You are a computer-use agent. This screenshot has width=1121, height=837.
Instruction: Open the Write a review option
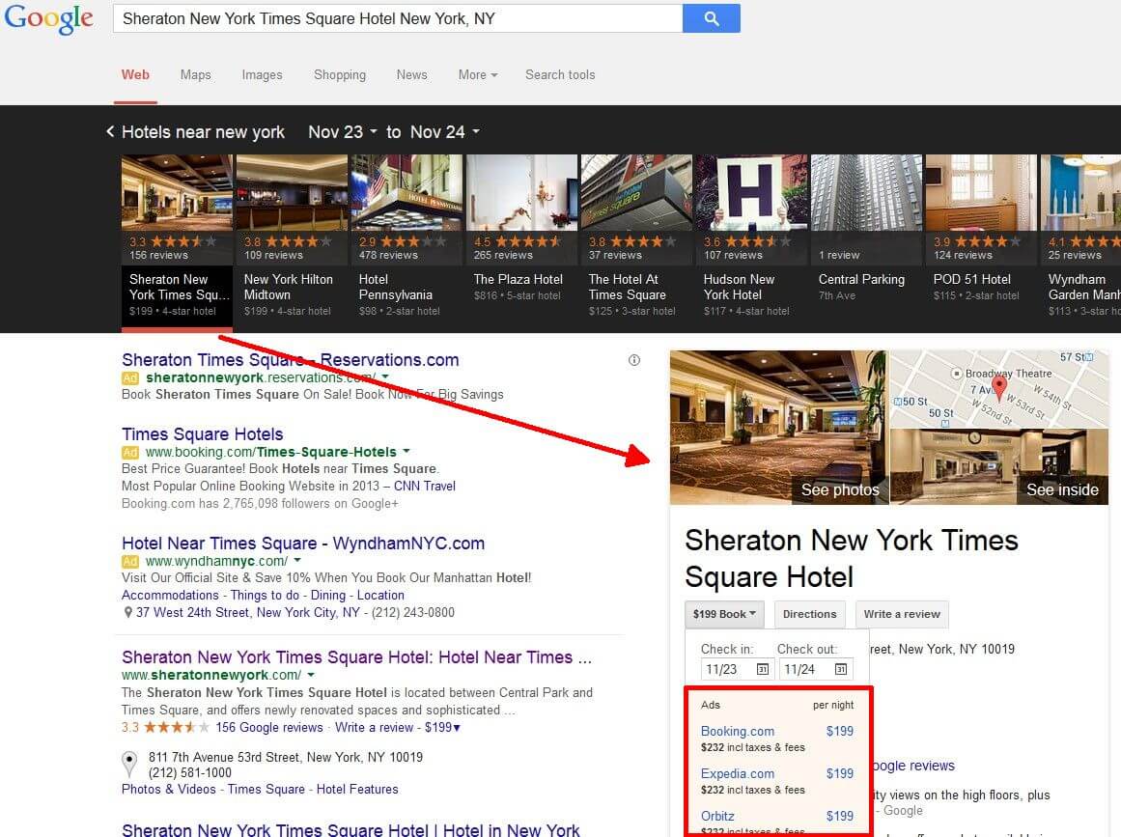(901, 614)
